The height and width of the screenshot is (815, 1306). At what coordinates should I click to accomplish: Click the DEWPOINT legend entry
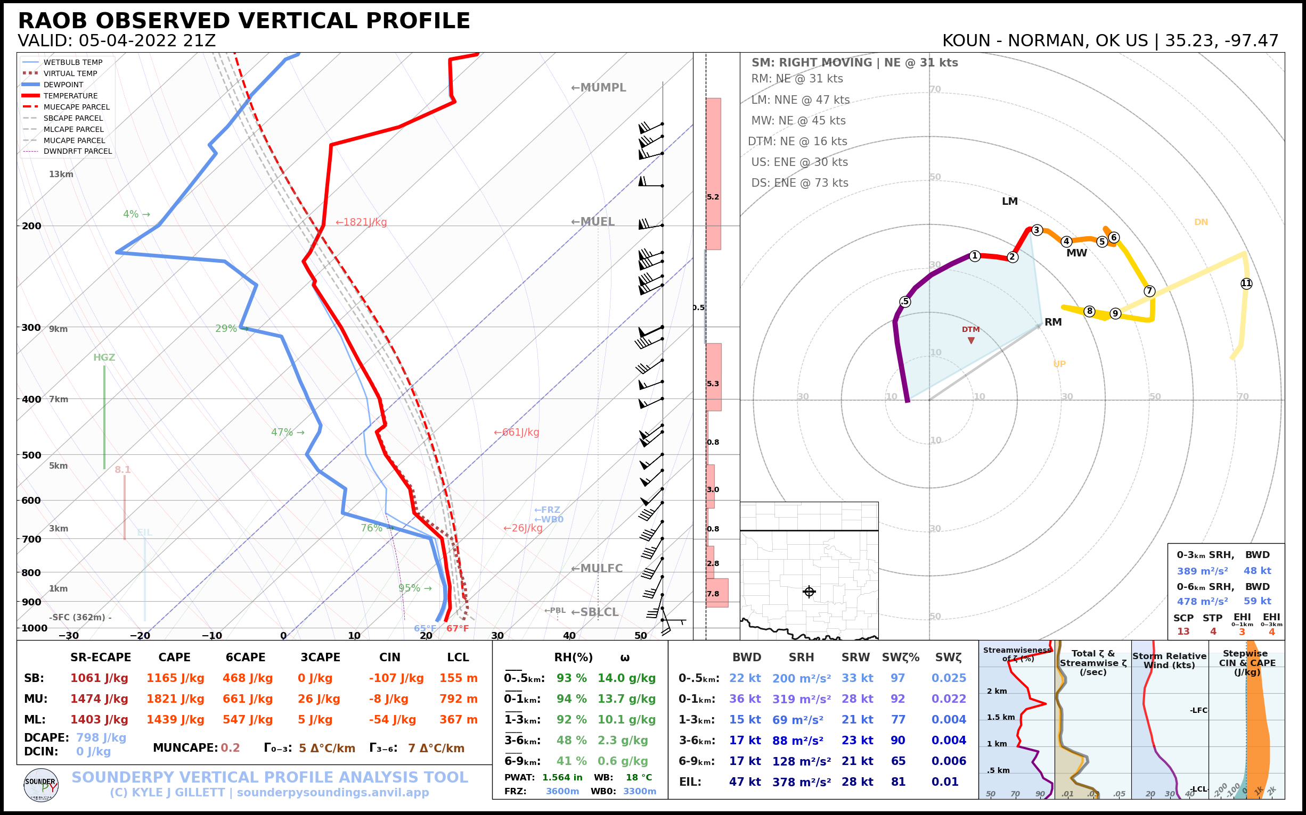63,85
